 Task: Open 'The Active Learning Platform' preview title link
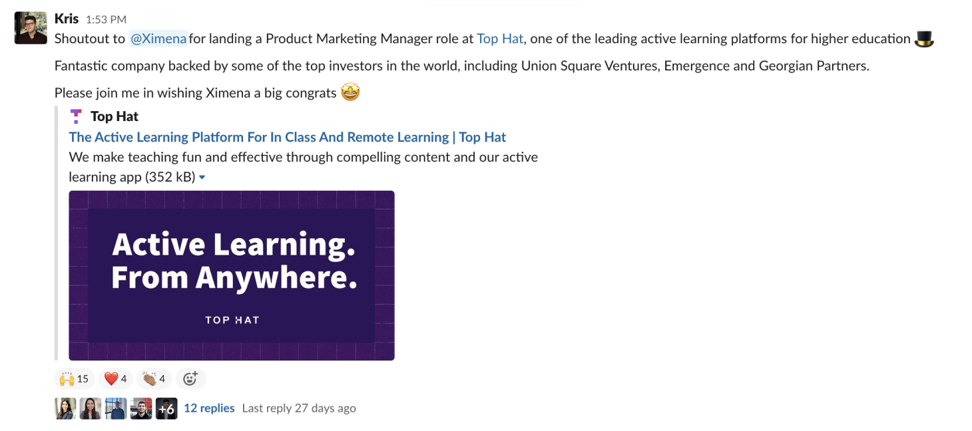click(x=287, y=137)
